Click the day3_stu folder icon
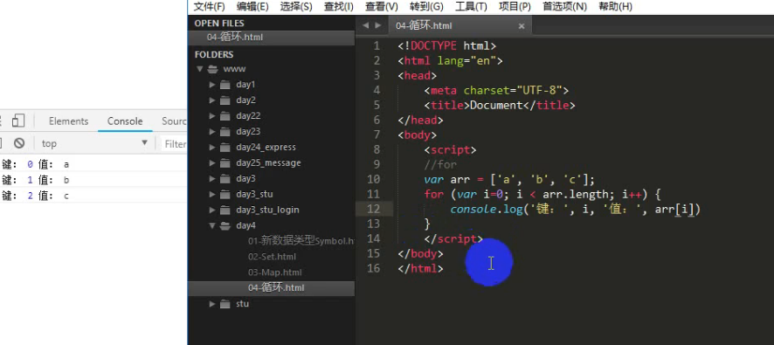This screenshot has width=774, height=345. point(225,194)
